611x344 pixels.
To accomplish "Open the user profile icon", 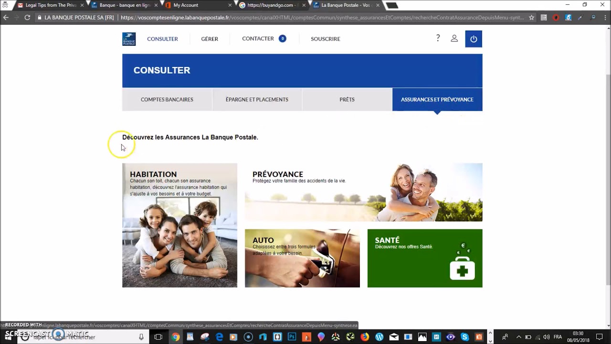I will tap(454, 38).
